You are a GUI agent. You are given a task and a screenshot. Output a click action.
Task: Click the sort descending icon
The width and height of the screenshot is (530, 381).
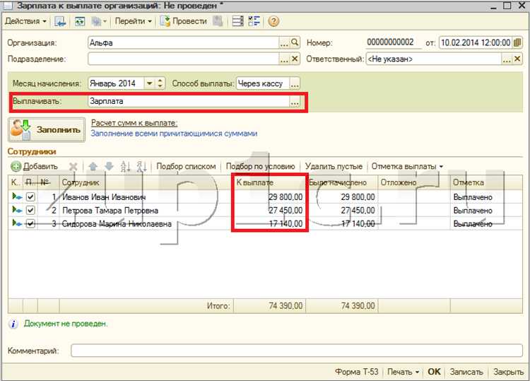tap(141, 166)
